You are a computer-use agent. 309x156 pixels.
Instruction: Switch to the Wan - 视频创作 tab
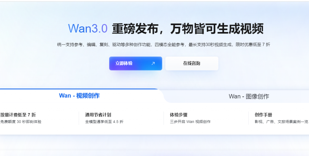79,96
